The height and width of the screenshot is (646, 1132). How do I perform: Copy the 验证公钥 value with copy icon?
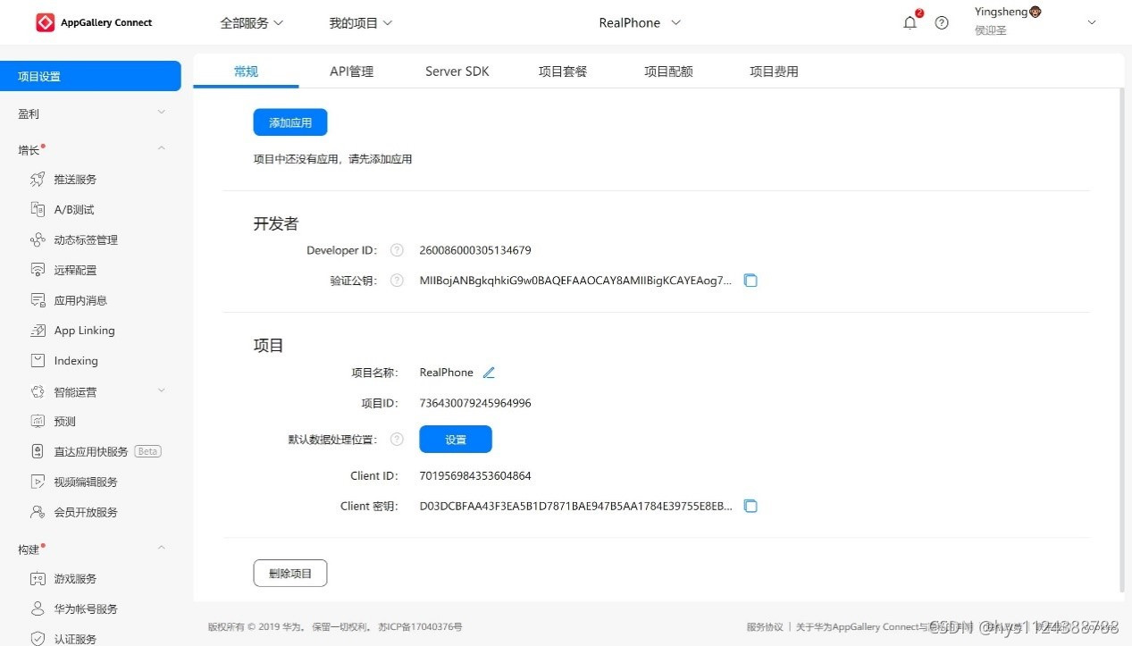pyautogui.click(x=750, y=281)
